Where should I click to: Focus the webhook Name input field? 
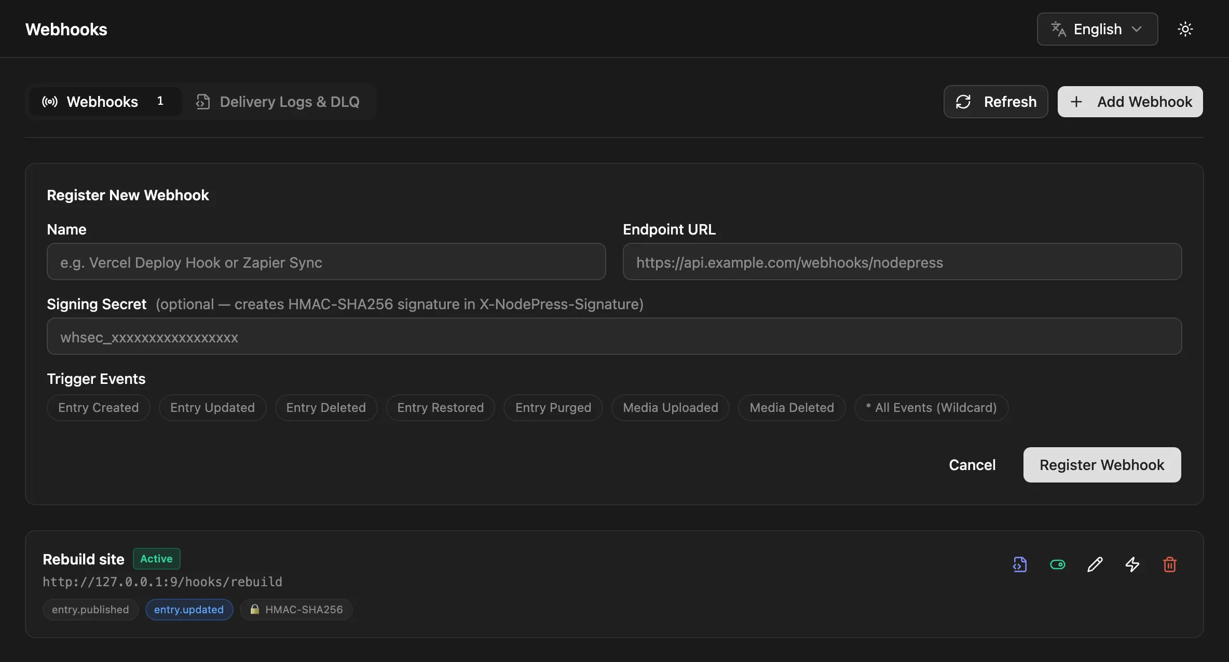(326, 261)
